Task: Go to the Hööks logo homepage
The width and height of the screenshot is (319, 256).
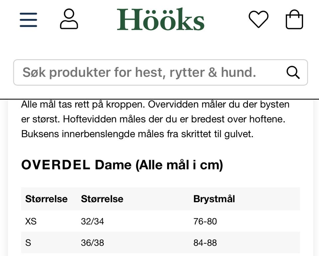Action: (x=160, y=19)
